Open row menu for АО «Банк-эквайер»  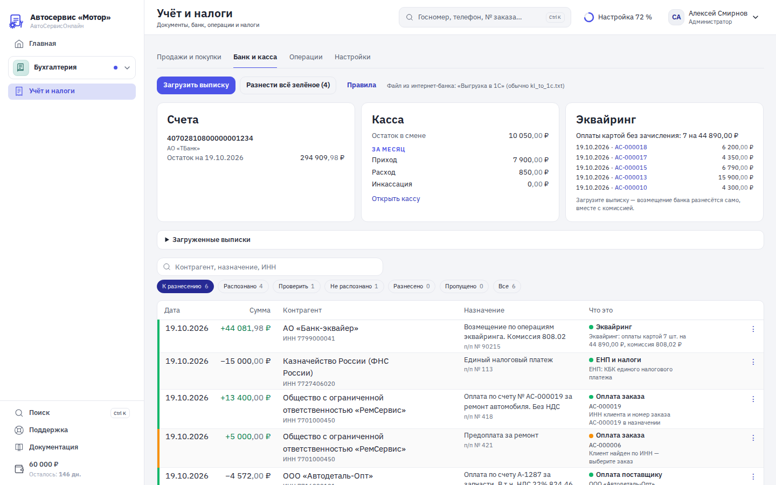753,329
